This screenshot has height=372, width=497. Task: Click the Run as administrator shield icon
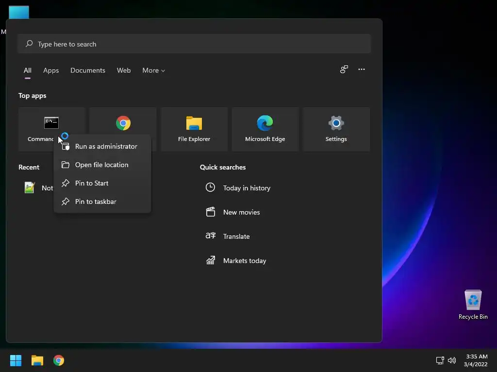click(x=66, y=146)
